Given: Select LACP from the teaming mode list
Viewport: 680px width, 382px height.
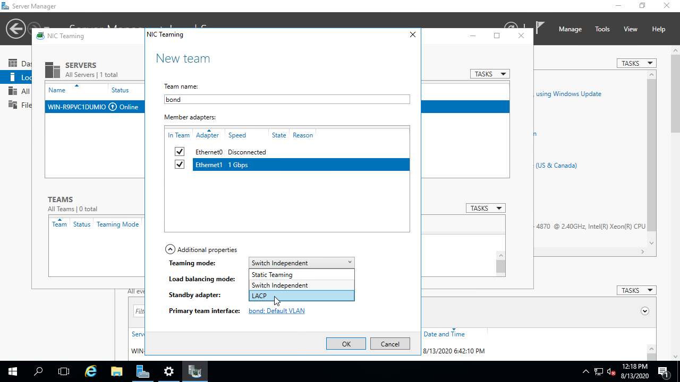Looking at the screenshot, I should 301,296.
